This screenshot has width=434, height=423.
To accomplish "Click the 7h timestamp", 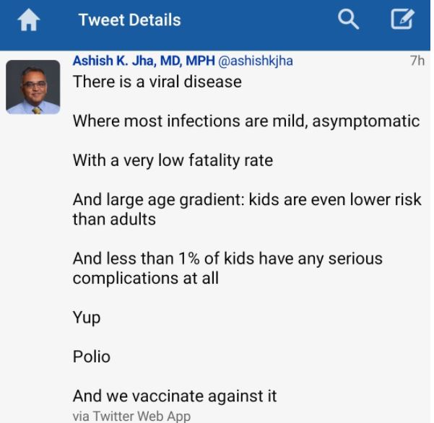I will pos(417,61).
